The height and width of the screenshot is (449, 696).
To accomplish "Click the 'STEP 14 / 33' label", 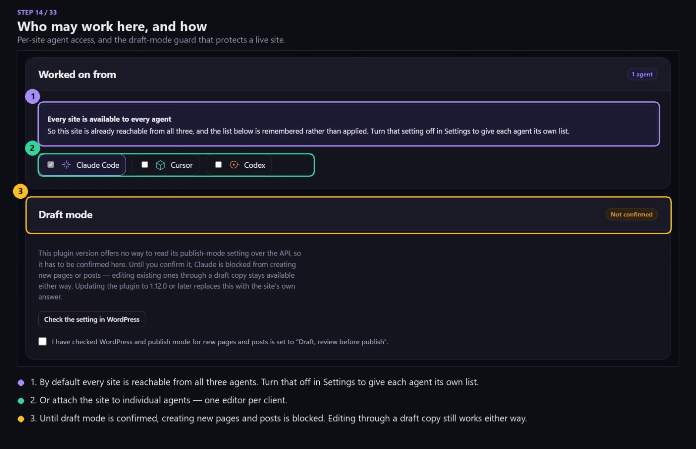I will 37,12.
